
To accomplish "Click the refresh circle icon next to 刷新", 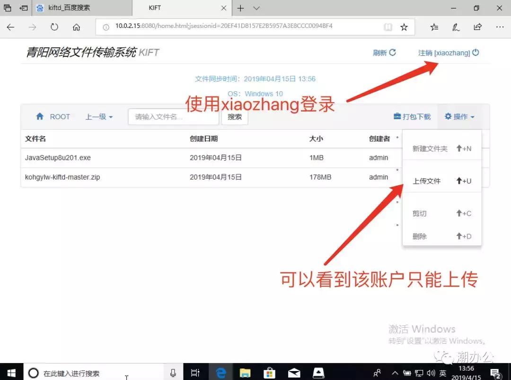I will tap(393, 53).
